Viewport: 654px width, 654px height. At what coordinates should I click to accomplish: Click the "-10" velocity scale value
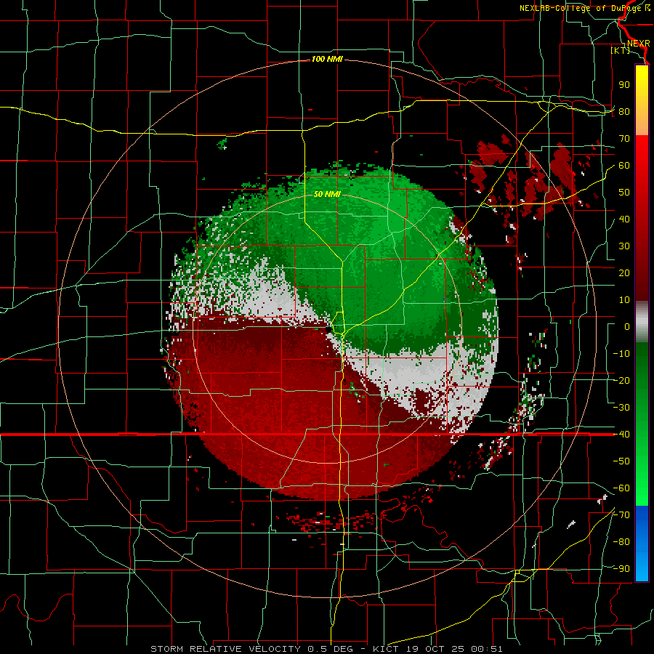621,354
